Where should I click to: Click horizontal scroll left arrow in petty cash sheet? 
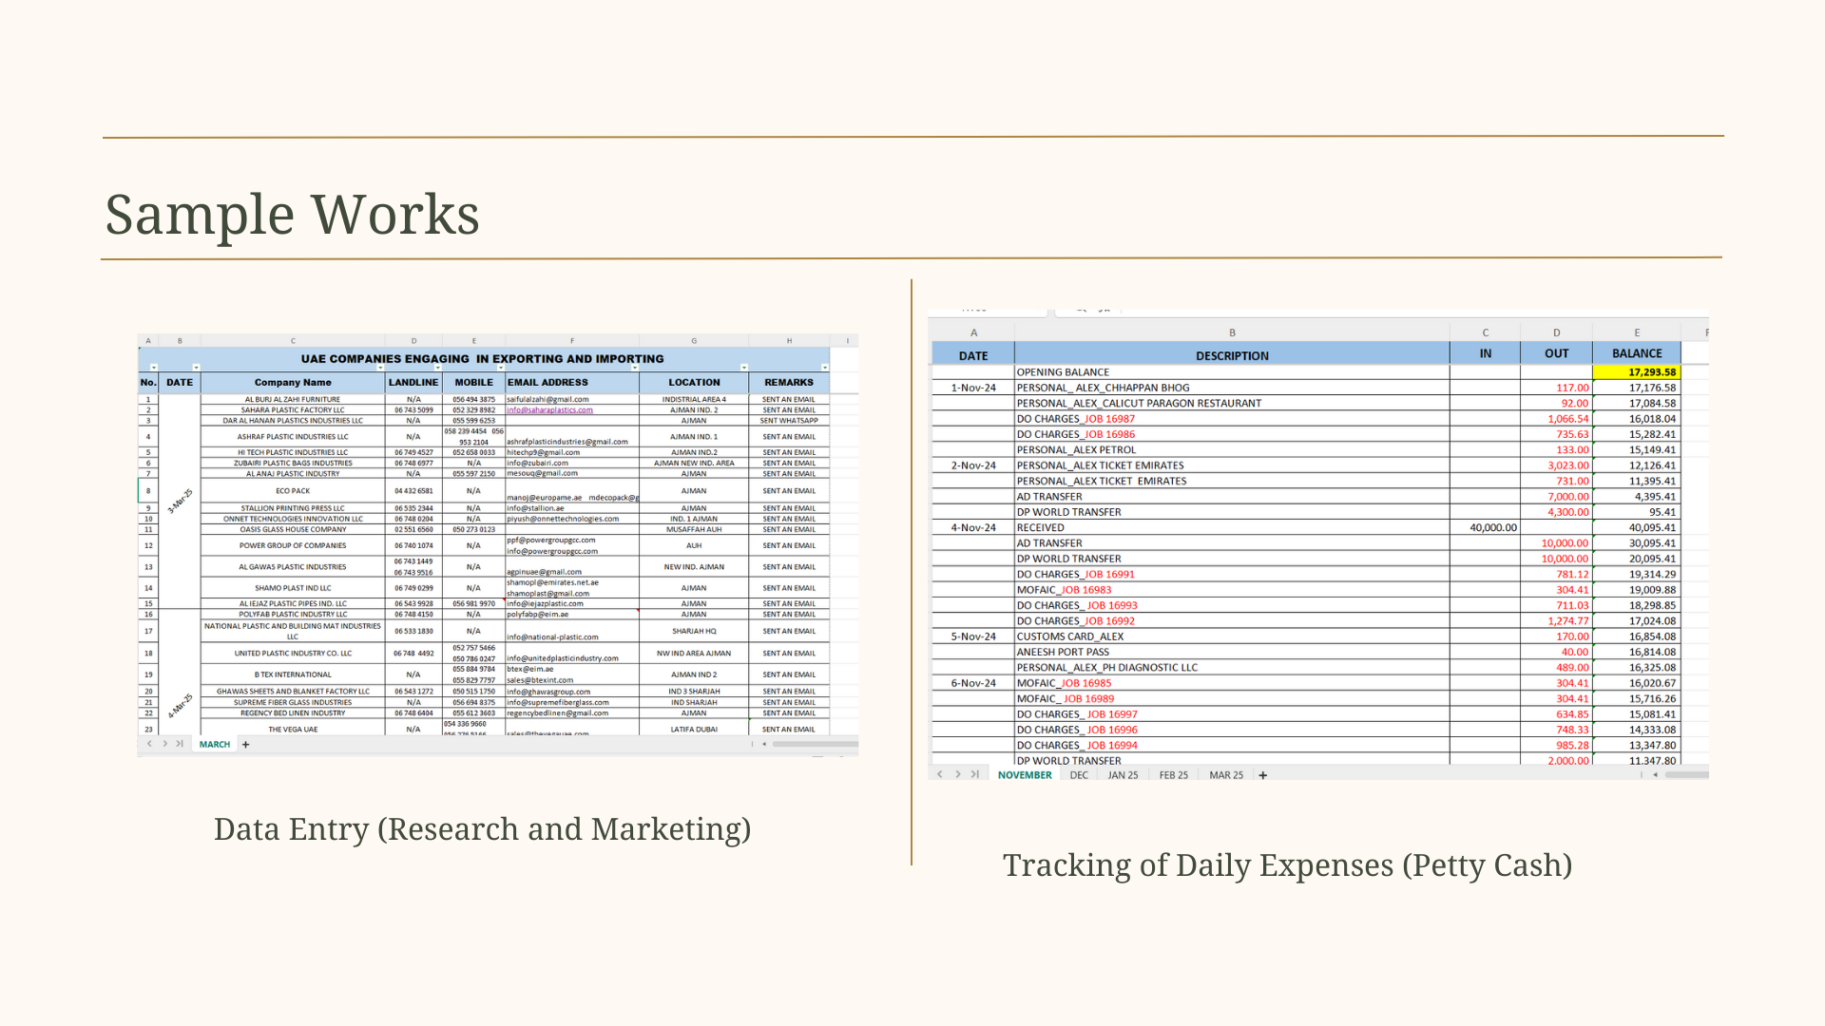pyautogui.click(x=1655, y=775)
